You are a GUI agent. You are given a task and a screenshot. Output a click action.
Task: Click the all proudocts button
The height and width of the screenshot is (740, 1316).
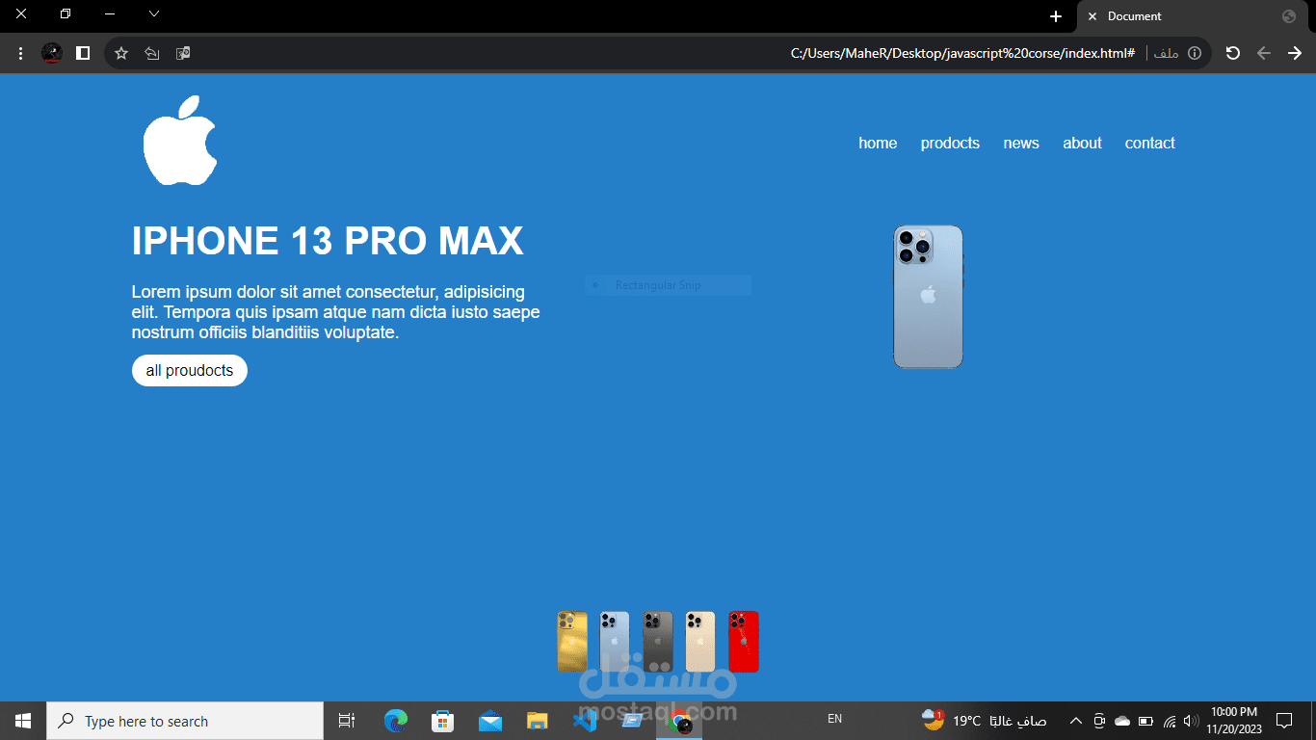coord(190,370)
